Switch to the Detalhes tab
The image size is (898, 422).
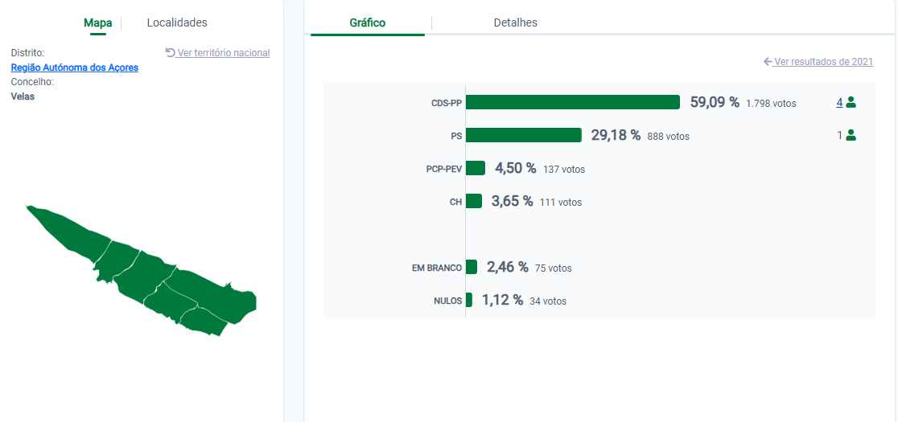click(515, 23)
